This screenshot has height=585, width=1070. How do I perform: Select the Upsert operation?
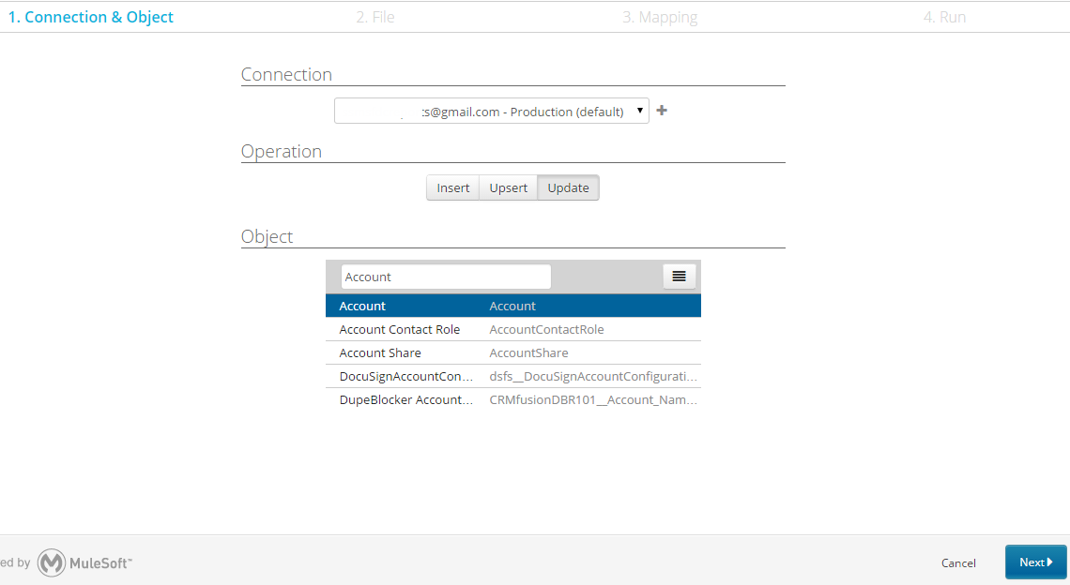(x=507, y=187)
